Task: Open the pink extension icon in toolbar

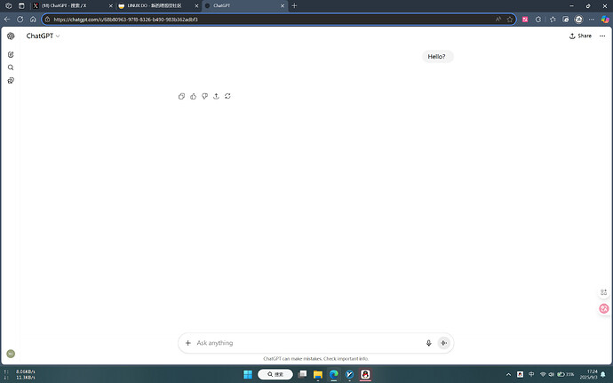Action: tap(525, 20)
